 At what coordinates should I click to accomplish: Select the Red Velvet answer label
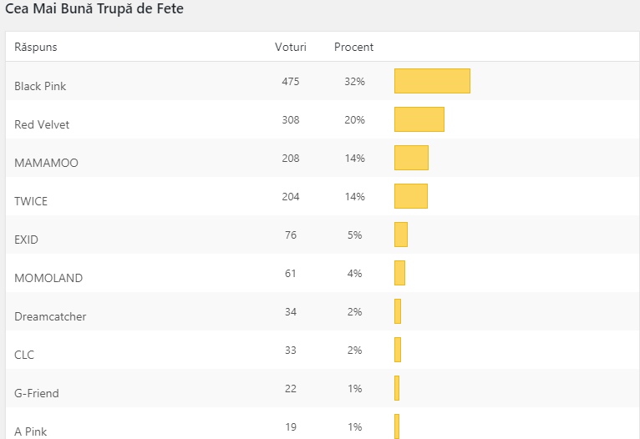[x=42, y=124]
